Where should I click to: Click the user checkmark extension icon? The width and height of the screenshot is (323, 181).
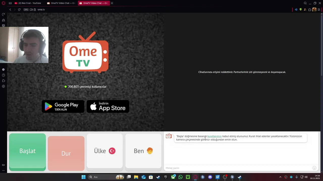point(305,10)
